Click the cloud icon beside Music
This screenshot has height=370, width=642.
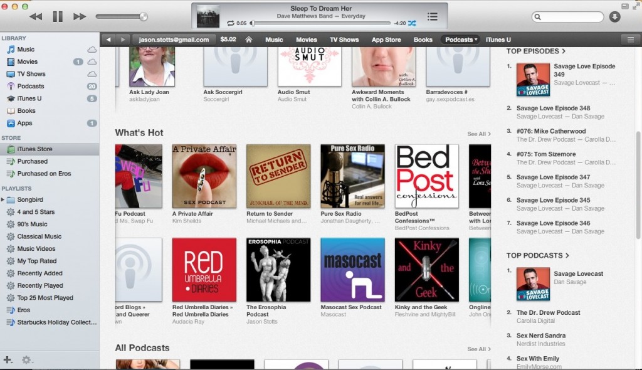(92, 50)
